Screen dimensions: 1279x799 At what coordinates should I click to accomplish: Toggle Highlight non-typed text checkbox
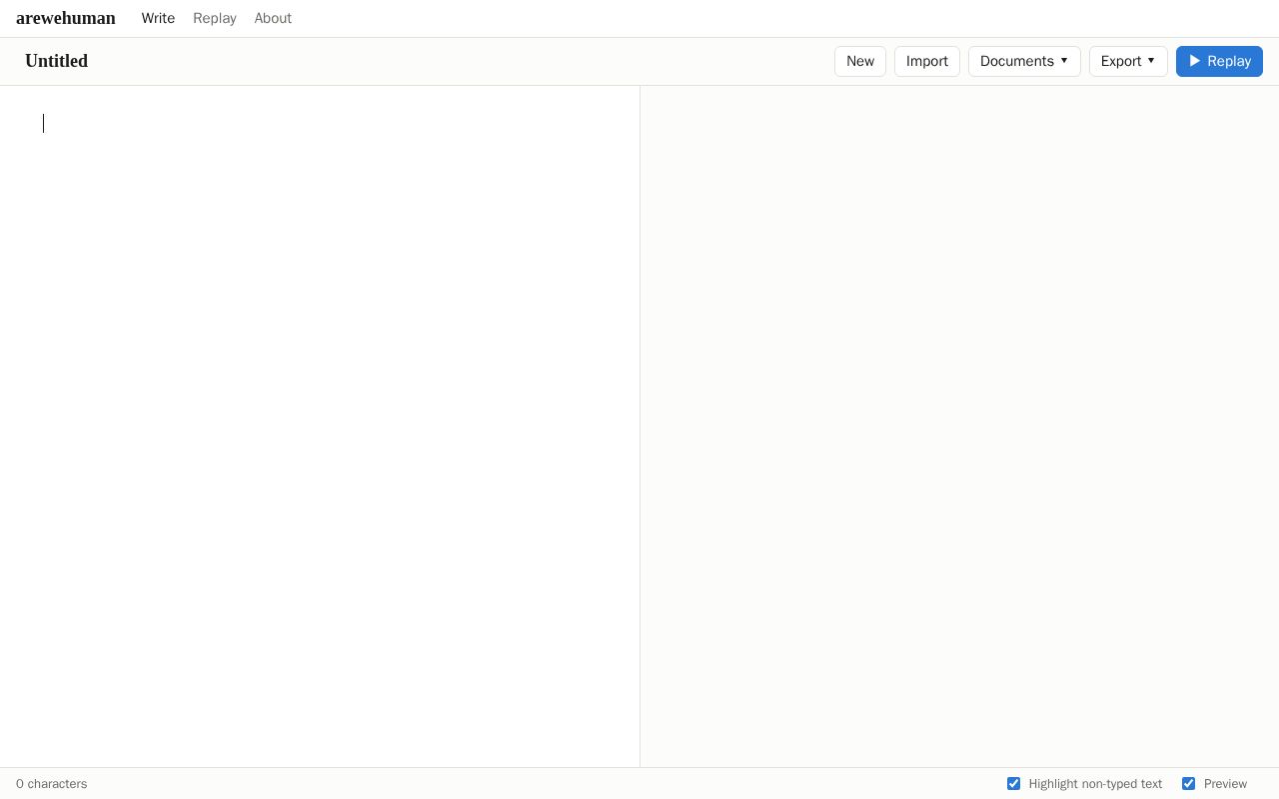tap(1013, 784)
